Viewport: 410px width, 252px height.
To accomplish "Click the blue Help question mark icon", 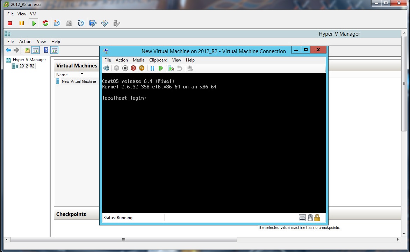I will click(x=46, y=50).
